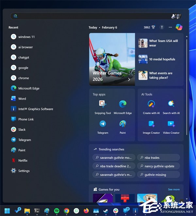Click the scroll-up arrow of the feed

187,37
